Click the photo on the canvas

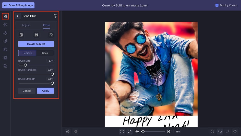[x=151, y=69]
